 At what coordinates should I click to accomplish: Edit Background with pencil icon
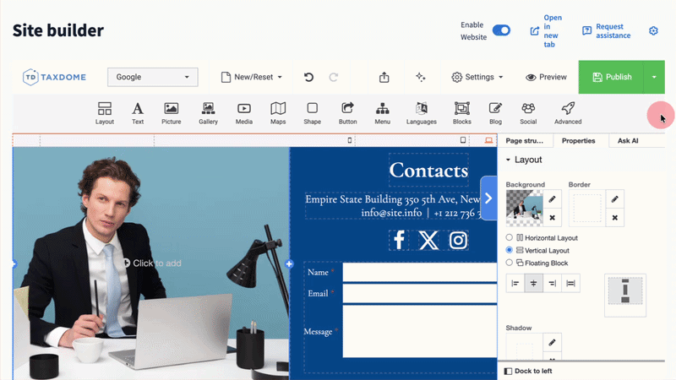(552, 199)
